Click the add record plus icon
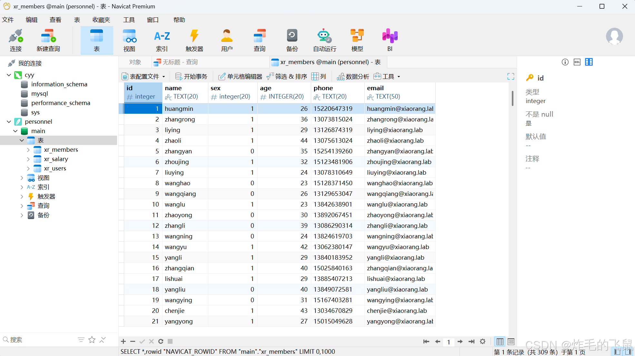 click(123, 341)
